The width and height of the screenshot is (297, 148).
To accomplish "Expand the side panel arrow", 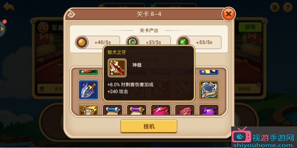I will pos(2,29).
